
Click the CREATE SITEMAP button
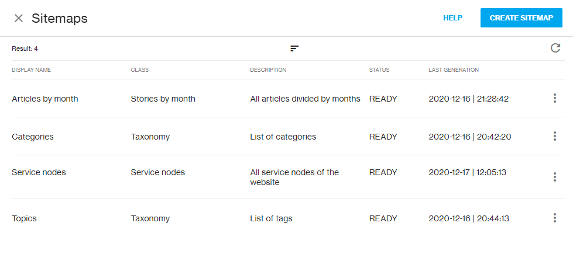click(521, 18)
